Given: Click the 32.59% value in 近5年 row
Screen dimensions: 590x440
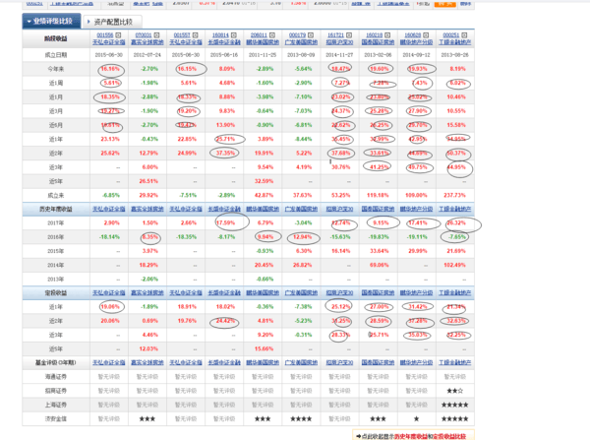Looking at the screenshot, I should pos(264,181).
